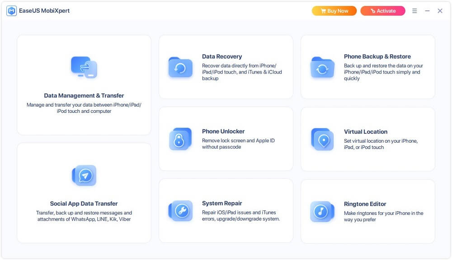The width and height of the screenshot is (452, 260).
Task: Click the Social App Data Transfer icon
Action: coord(84,176)
